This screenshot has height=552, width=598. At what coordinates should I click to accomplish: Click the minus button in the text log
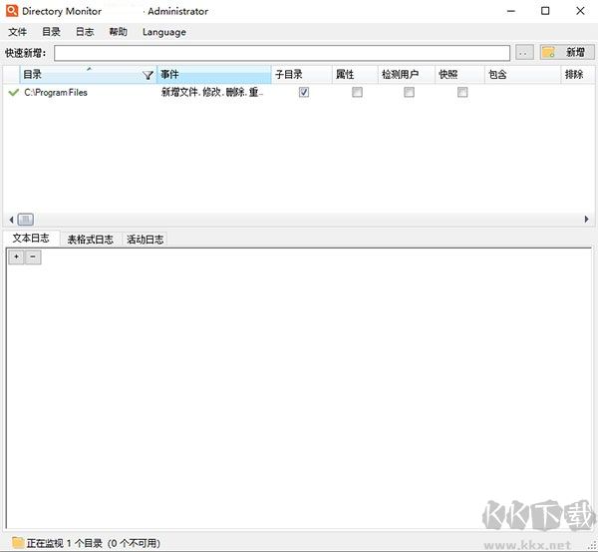tap(33, 257)
